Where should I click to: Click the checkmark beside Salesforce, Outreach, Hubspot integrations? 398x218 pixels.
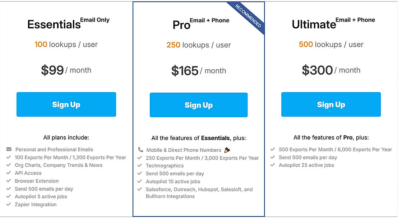coord(140,189)
